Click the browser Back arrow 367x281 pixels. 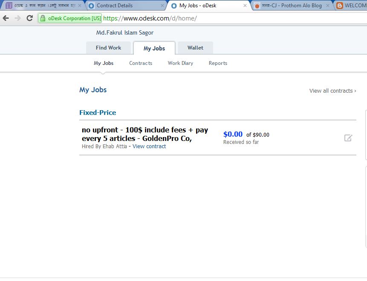(x=6, y=18)
